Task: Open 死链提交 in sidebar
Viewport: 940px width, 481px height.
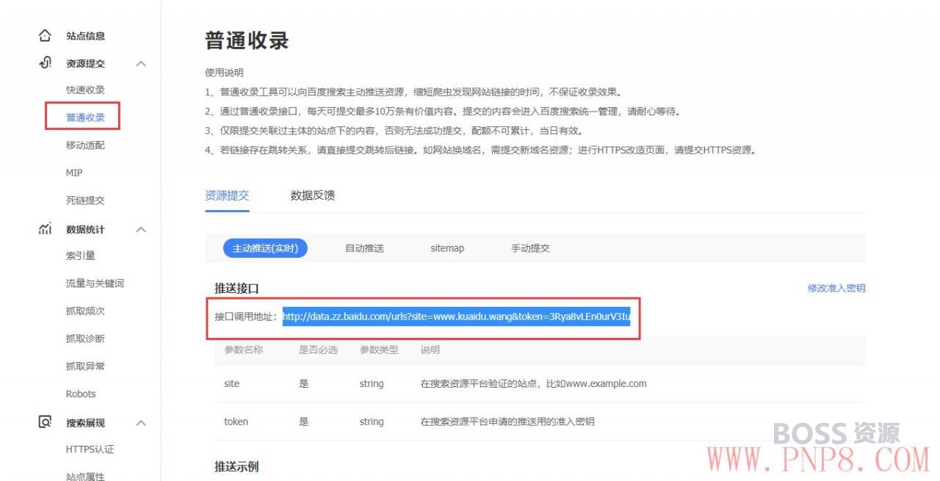Action: pyautogui.click(x=85, y=200)
